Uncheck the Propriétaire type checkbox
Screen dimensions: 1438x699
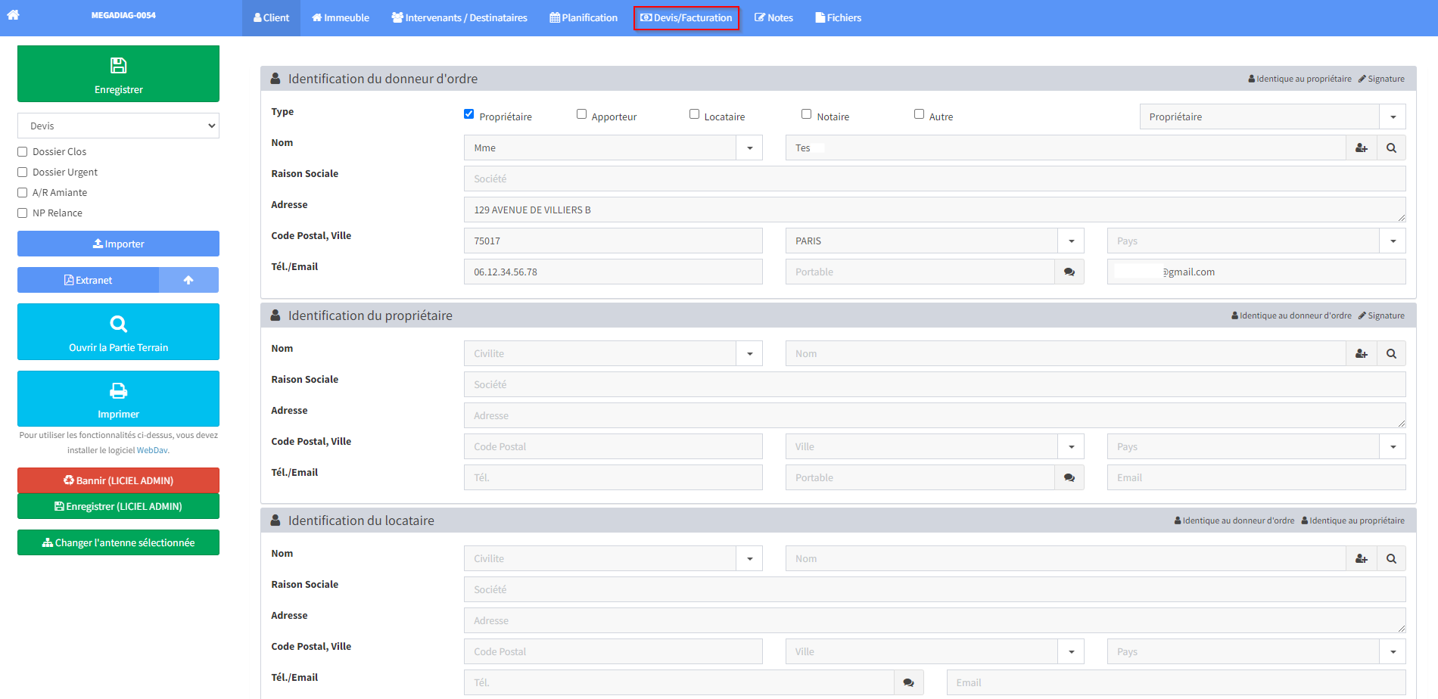coord(469,114)
